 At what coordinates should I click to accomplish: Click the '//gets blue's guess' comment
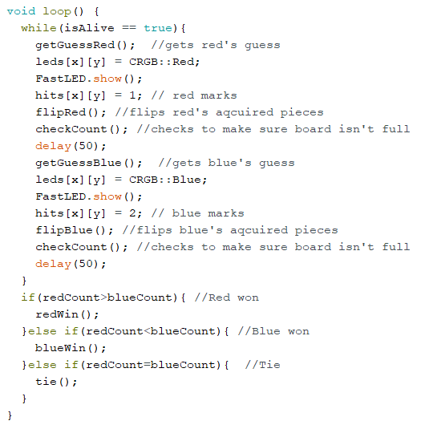coord(227,163)
